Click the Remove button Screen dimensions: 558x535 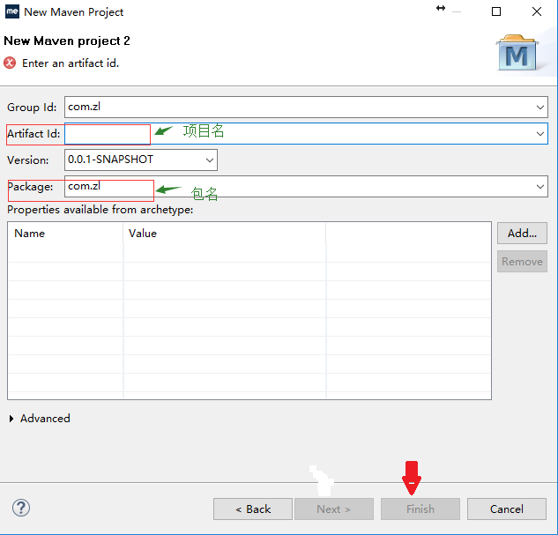coord(522,262)
